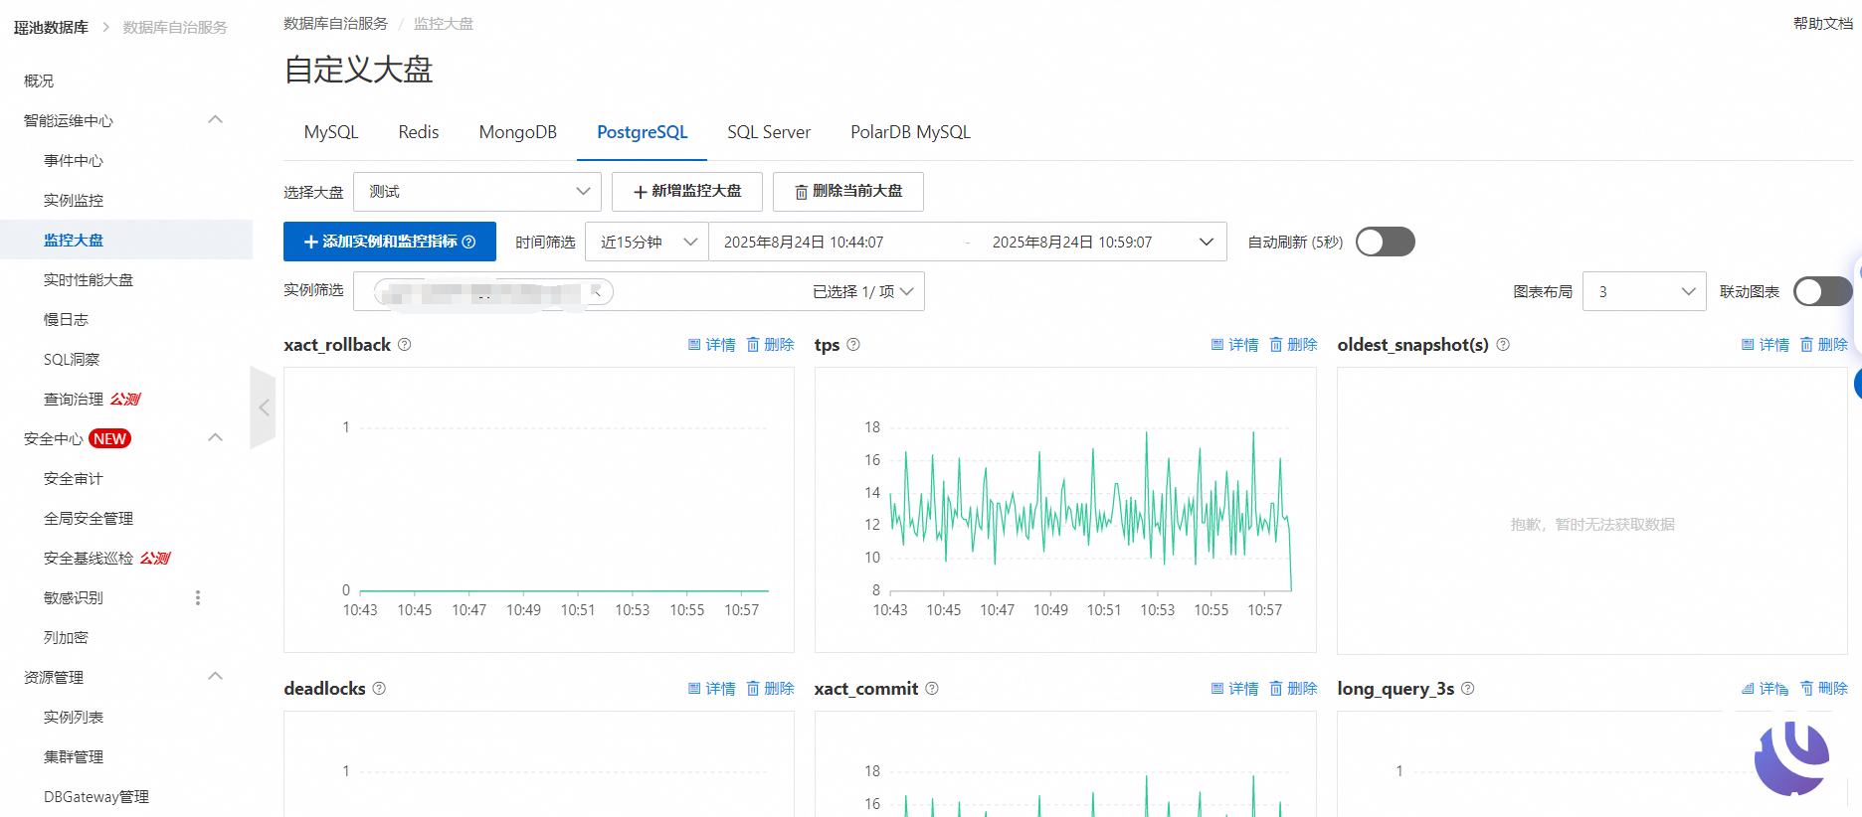
Task: Remove the selected instance tag
Action: [x=597, y=291]
